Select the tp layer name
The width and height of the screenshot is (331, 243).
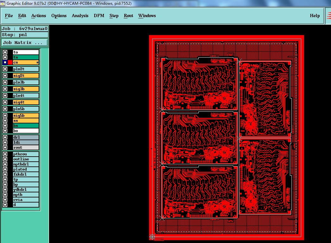26,179
